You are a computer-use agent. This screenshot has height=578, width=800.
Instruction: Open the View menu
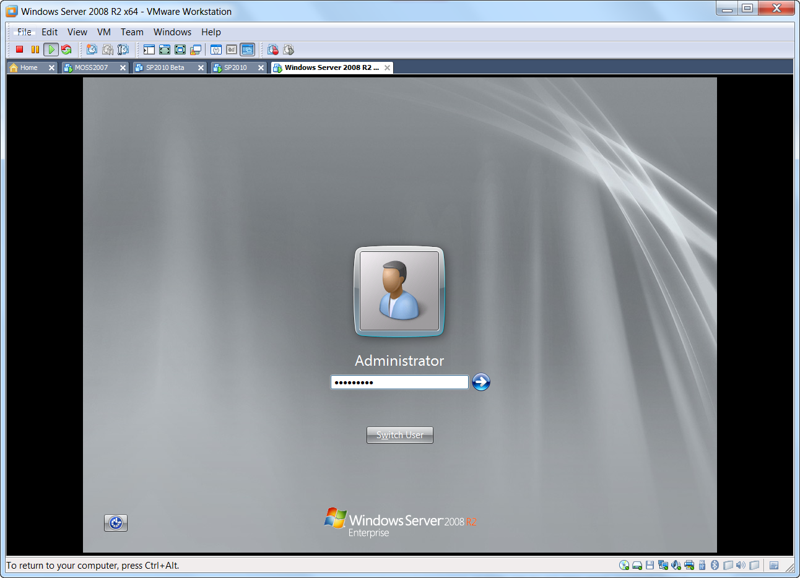click(77, 32)
